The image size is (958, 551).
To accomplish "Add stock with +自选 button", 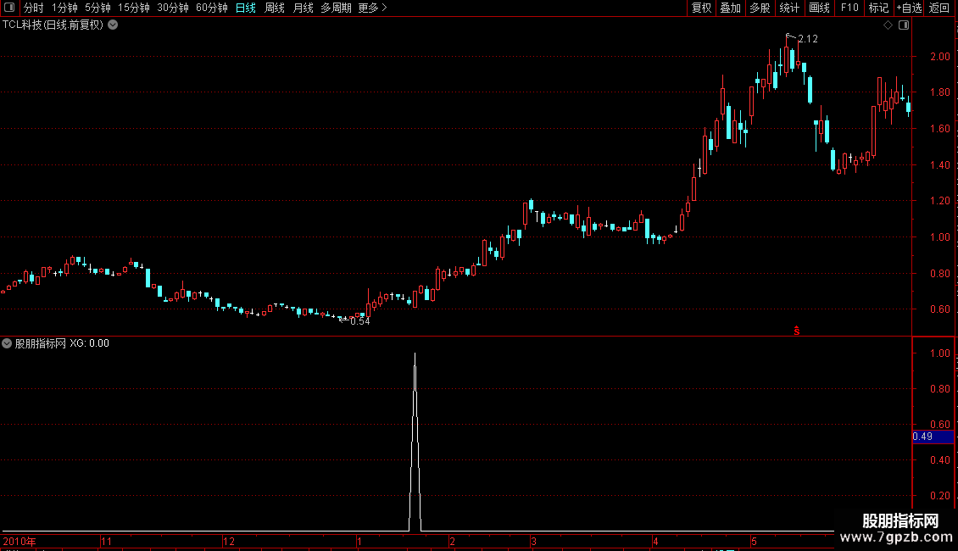I will 909,8.
